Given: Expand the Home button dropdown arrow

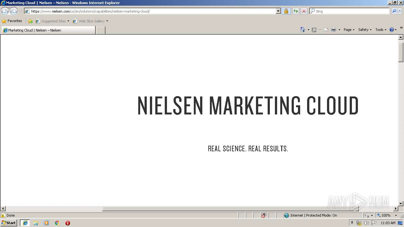Looking at the screenshot, I should tap(308, 30).
